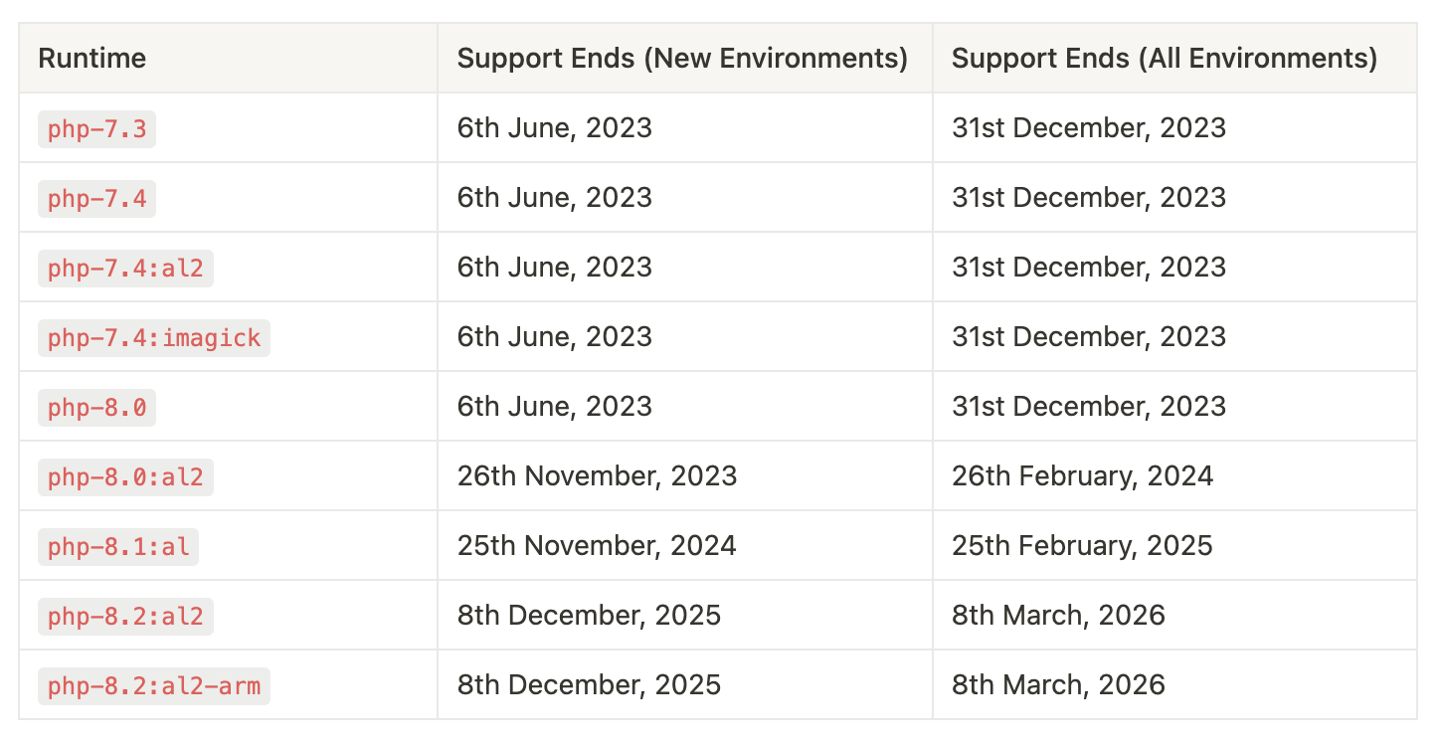Click the 25th February, 2025 date cell
Screen dimensions: 1440x744
click(x=1082, y=546)
